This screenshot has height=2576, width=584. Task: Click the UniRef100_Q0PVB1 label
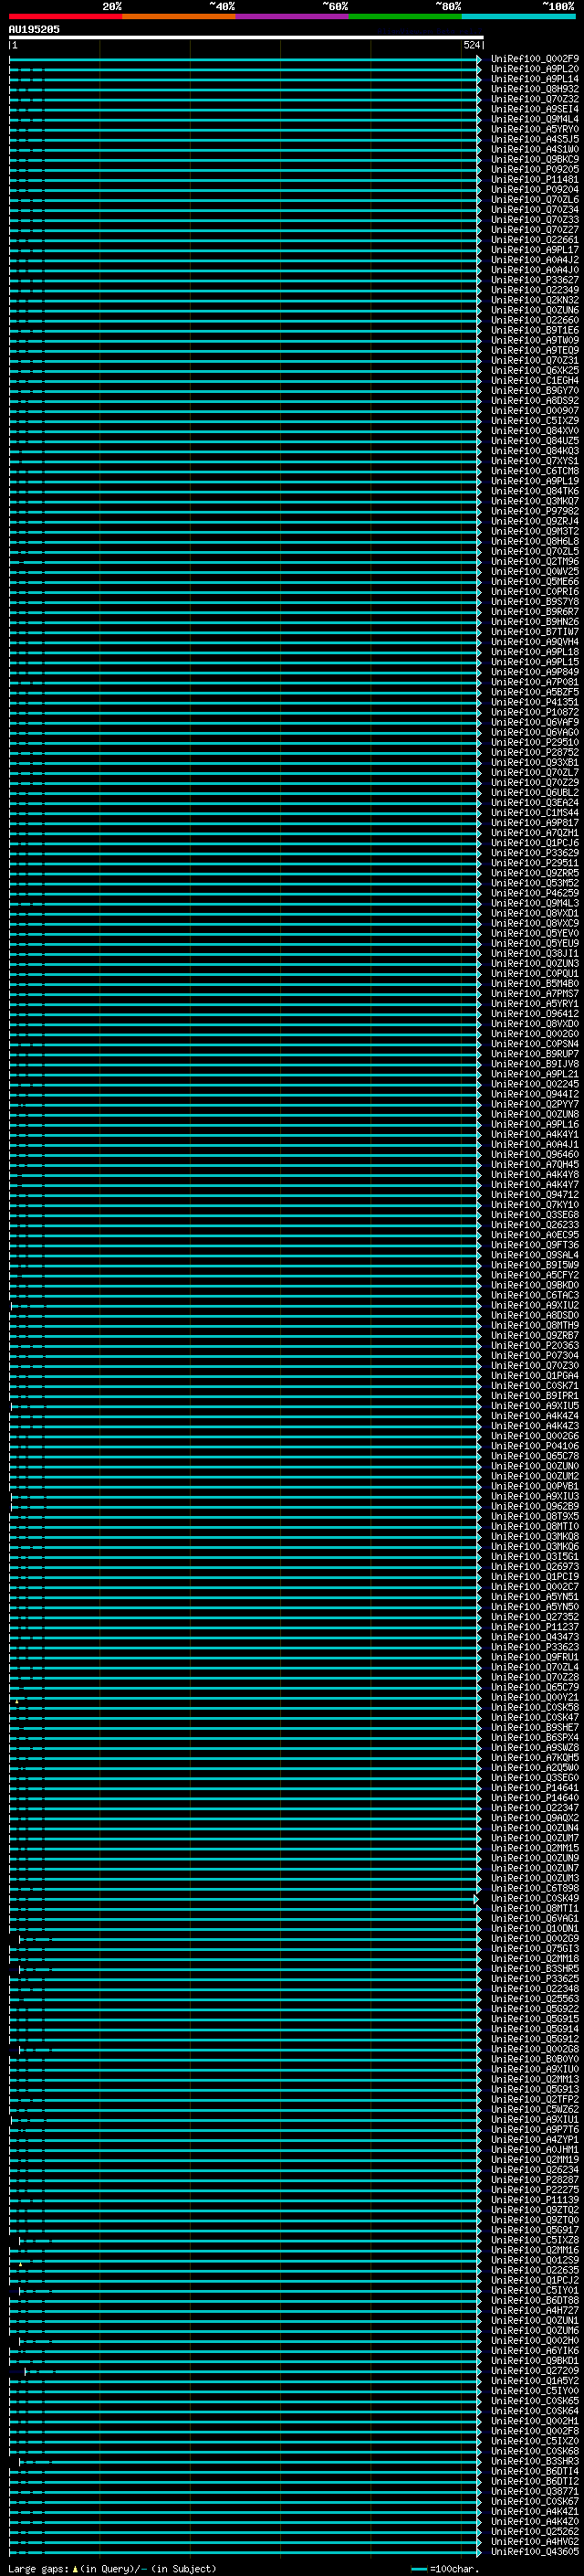coord(534,1486)
